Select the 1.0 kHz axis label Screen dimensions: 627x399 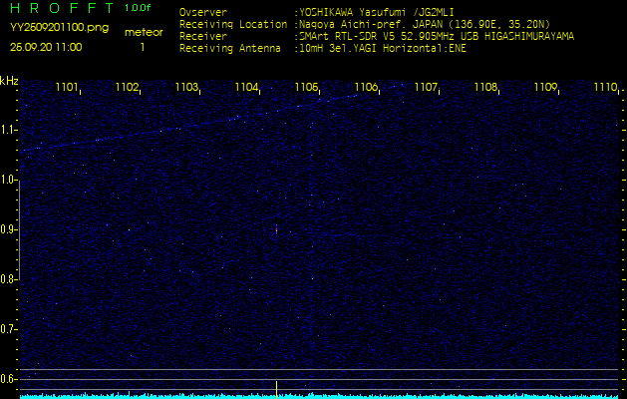click(x=9, y=180)
